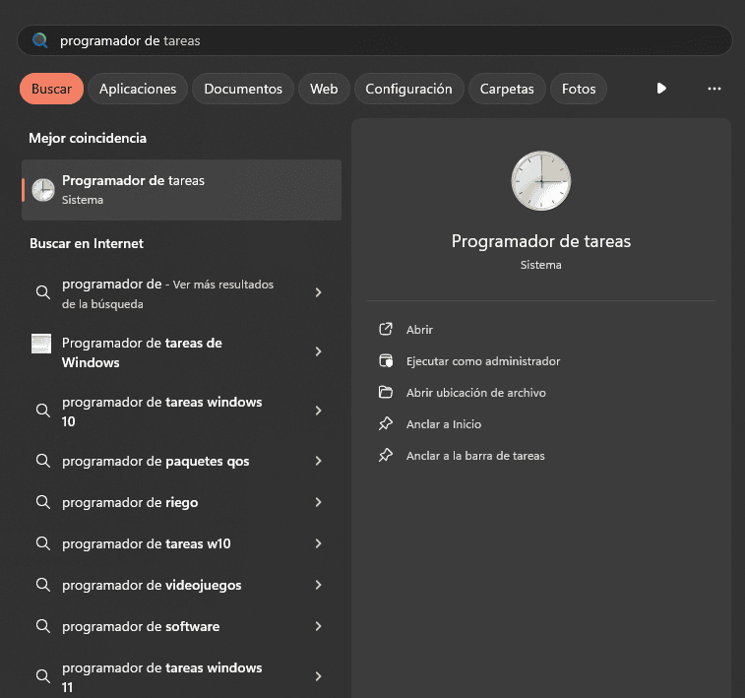Select the Documentos filter tab

[243, 89]
